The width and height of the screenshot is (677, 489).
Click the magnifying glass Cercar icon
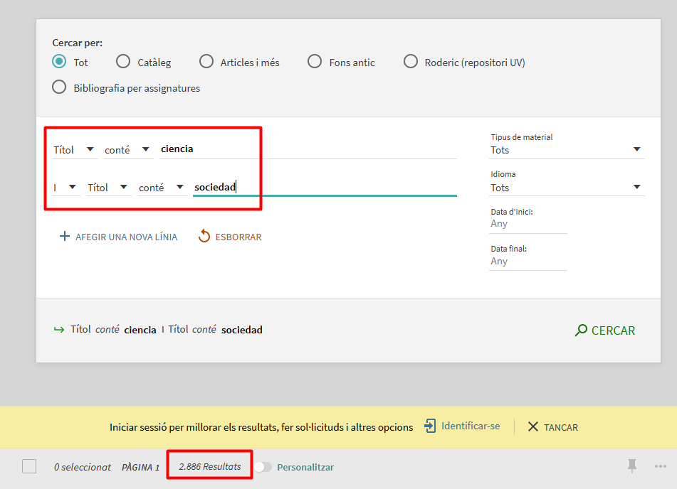coord(581,331)
